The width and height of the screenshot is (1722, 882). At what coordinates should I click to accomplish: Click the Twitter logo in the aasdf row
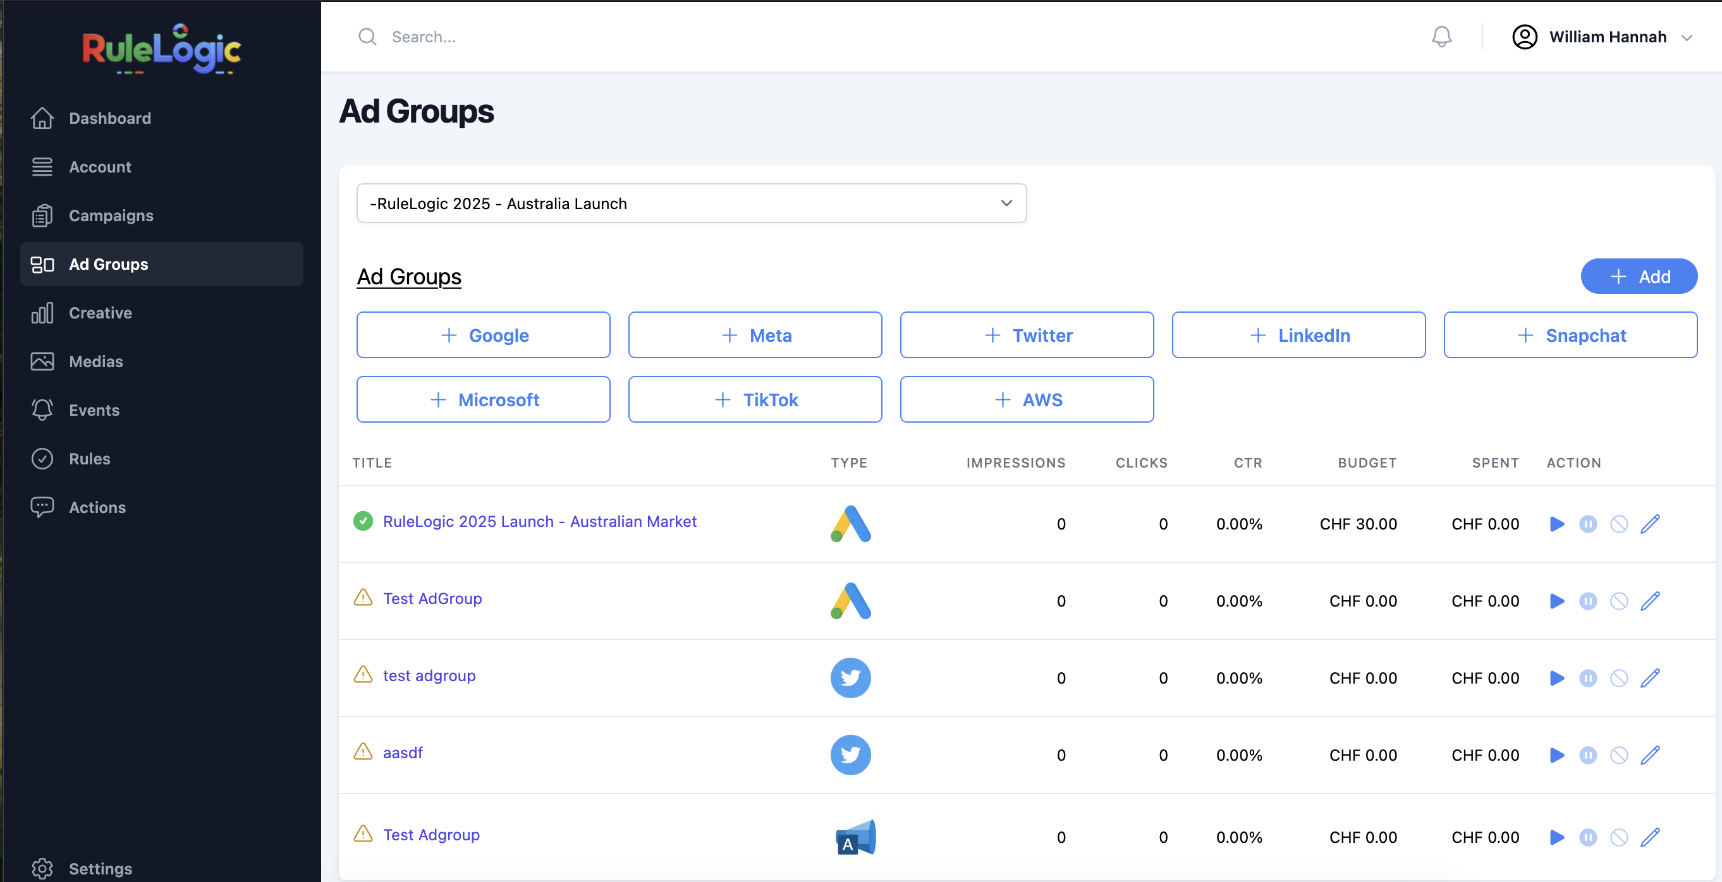(850, 755)
